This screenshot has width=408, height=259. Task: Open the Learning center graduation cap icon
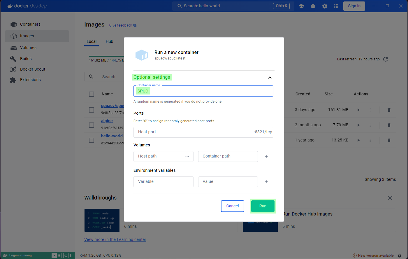(301, 6)
